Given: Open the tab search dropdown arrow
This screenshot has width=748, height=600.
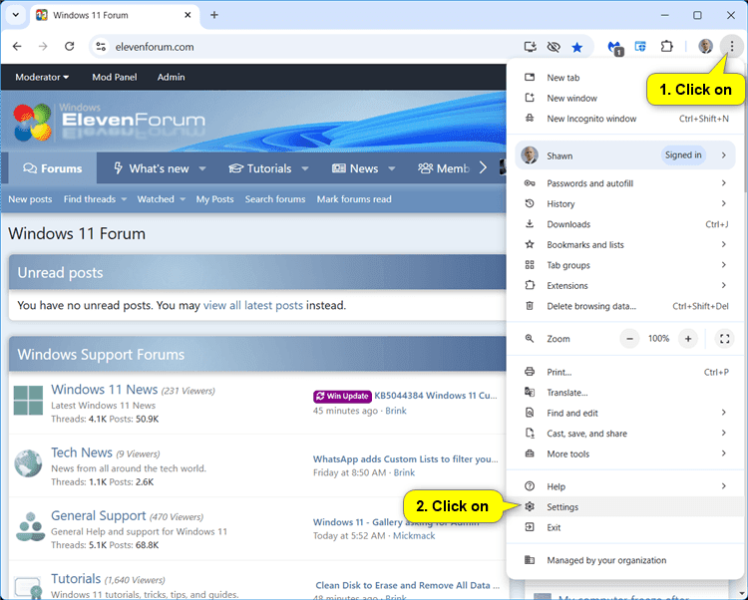Looking at the screenshot, I should coord(16,15).
